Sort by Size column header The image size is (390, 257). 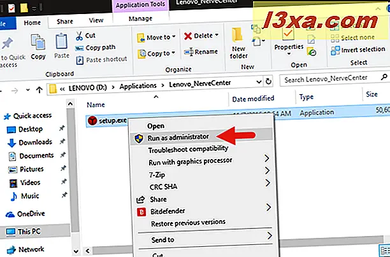pos(372,94)
